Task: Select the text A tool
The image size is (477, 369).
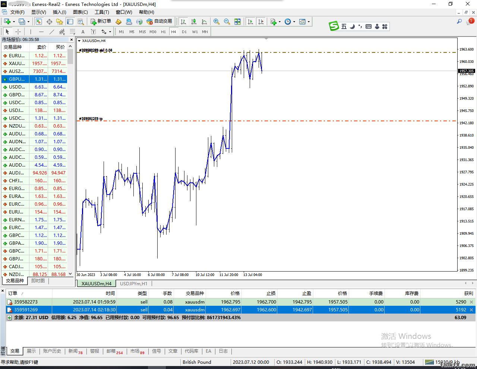Action: [83, 32]
